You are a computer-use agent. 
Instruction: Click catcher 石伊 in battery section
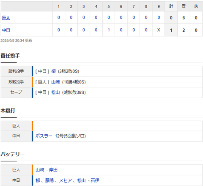click(x=95, y=180)
